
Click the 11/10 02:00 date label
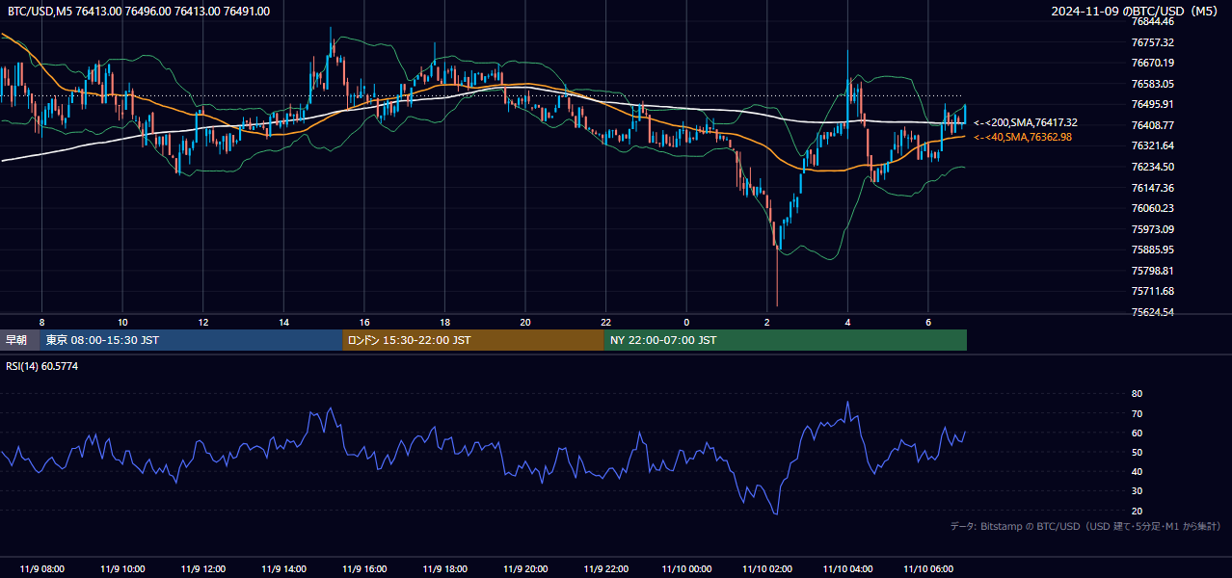pos(767,568)
